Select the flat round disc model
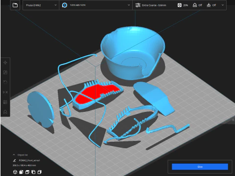Viewport: 235px width, 176px height. coord(41,110)
